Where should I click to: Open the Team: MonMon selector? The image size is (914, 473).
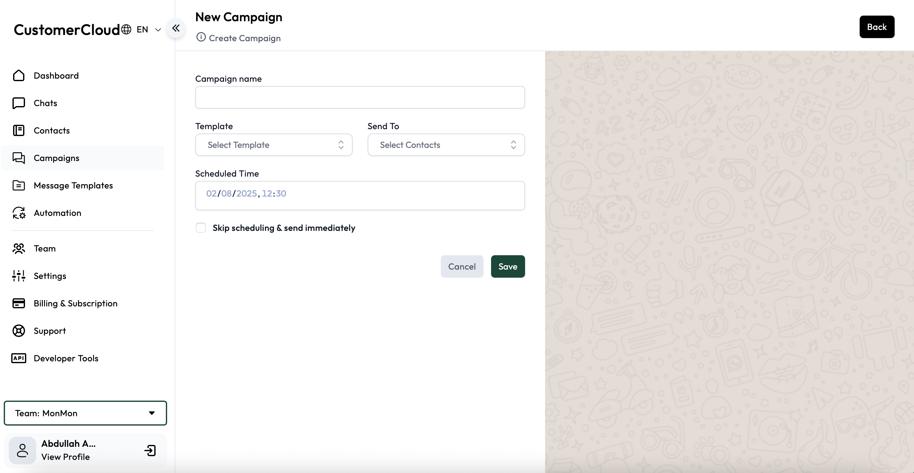pyautogui.click(x=85, y=413)
